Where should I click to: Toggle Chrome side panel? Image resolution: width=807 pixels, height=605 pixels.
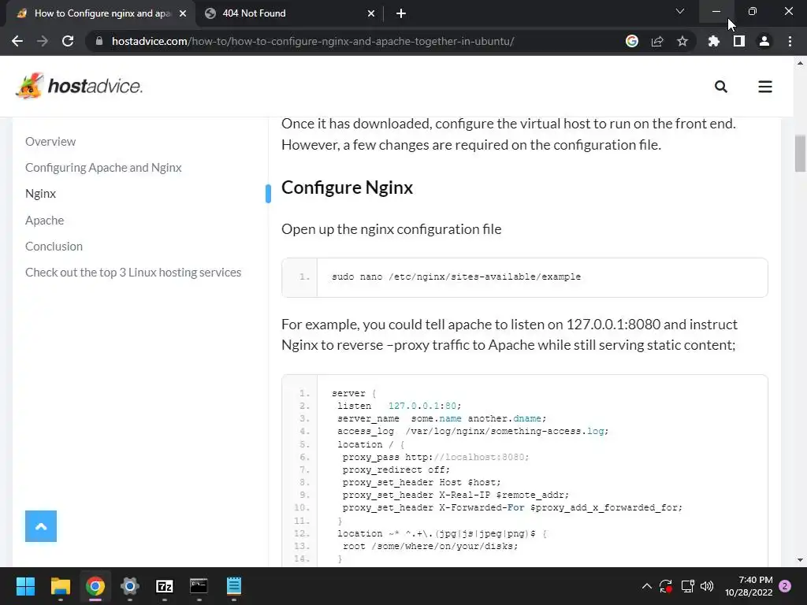(739, 41)
